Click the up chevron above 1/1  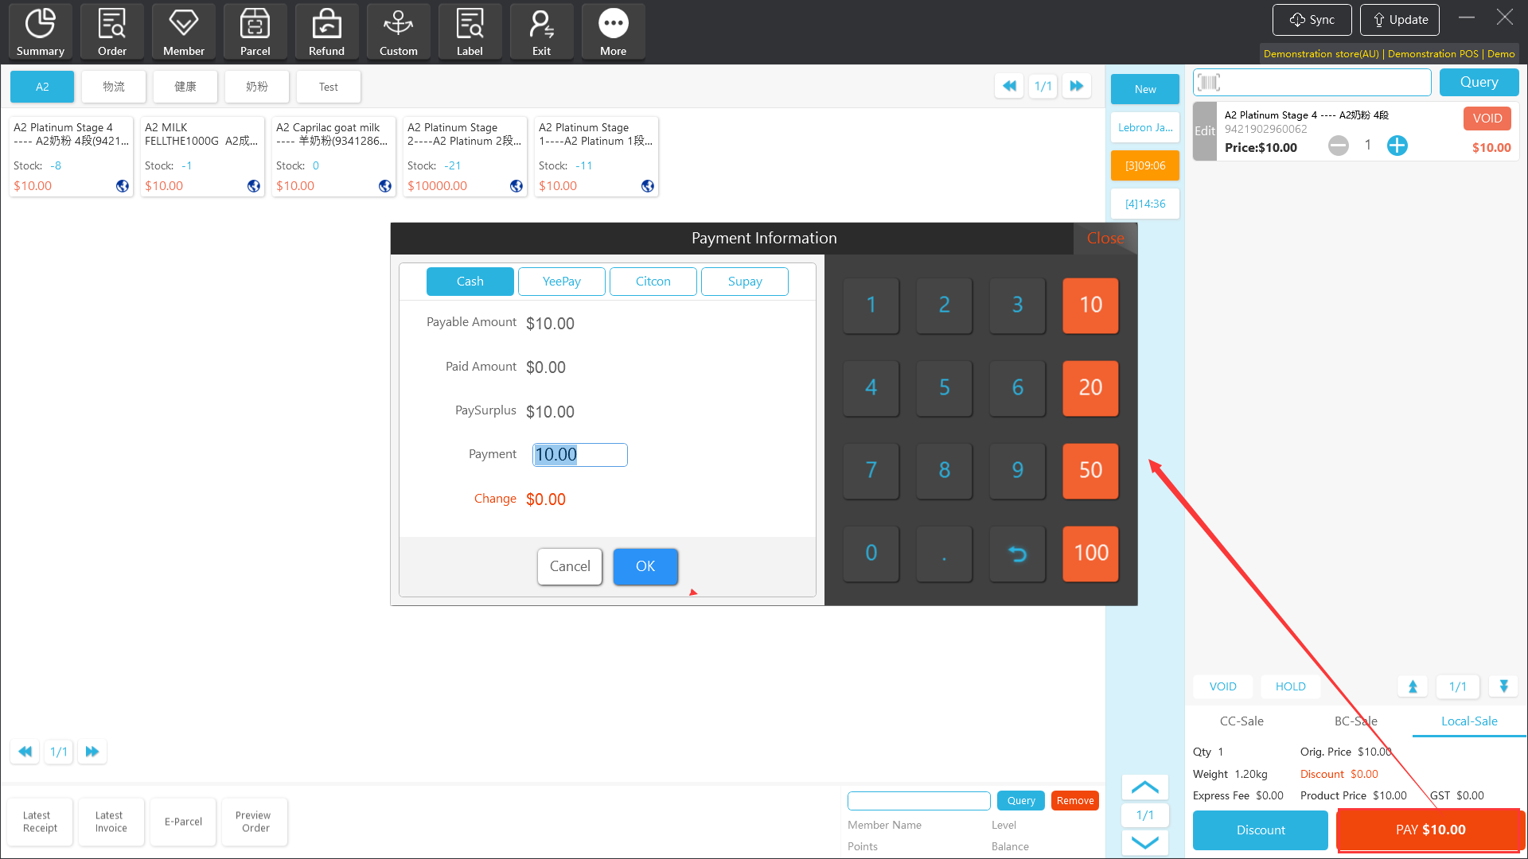tap(1144, 787)
